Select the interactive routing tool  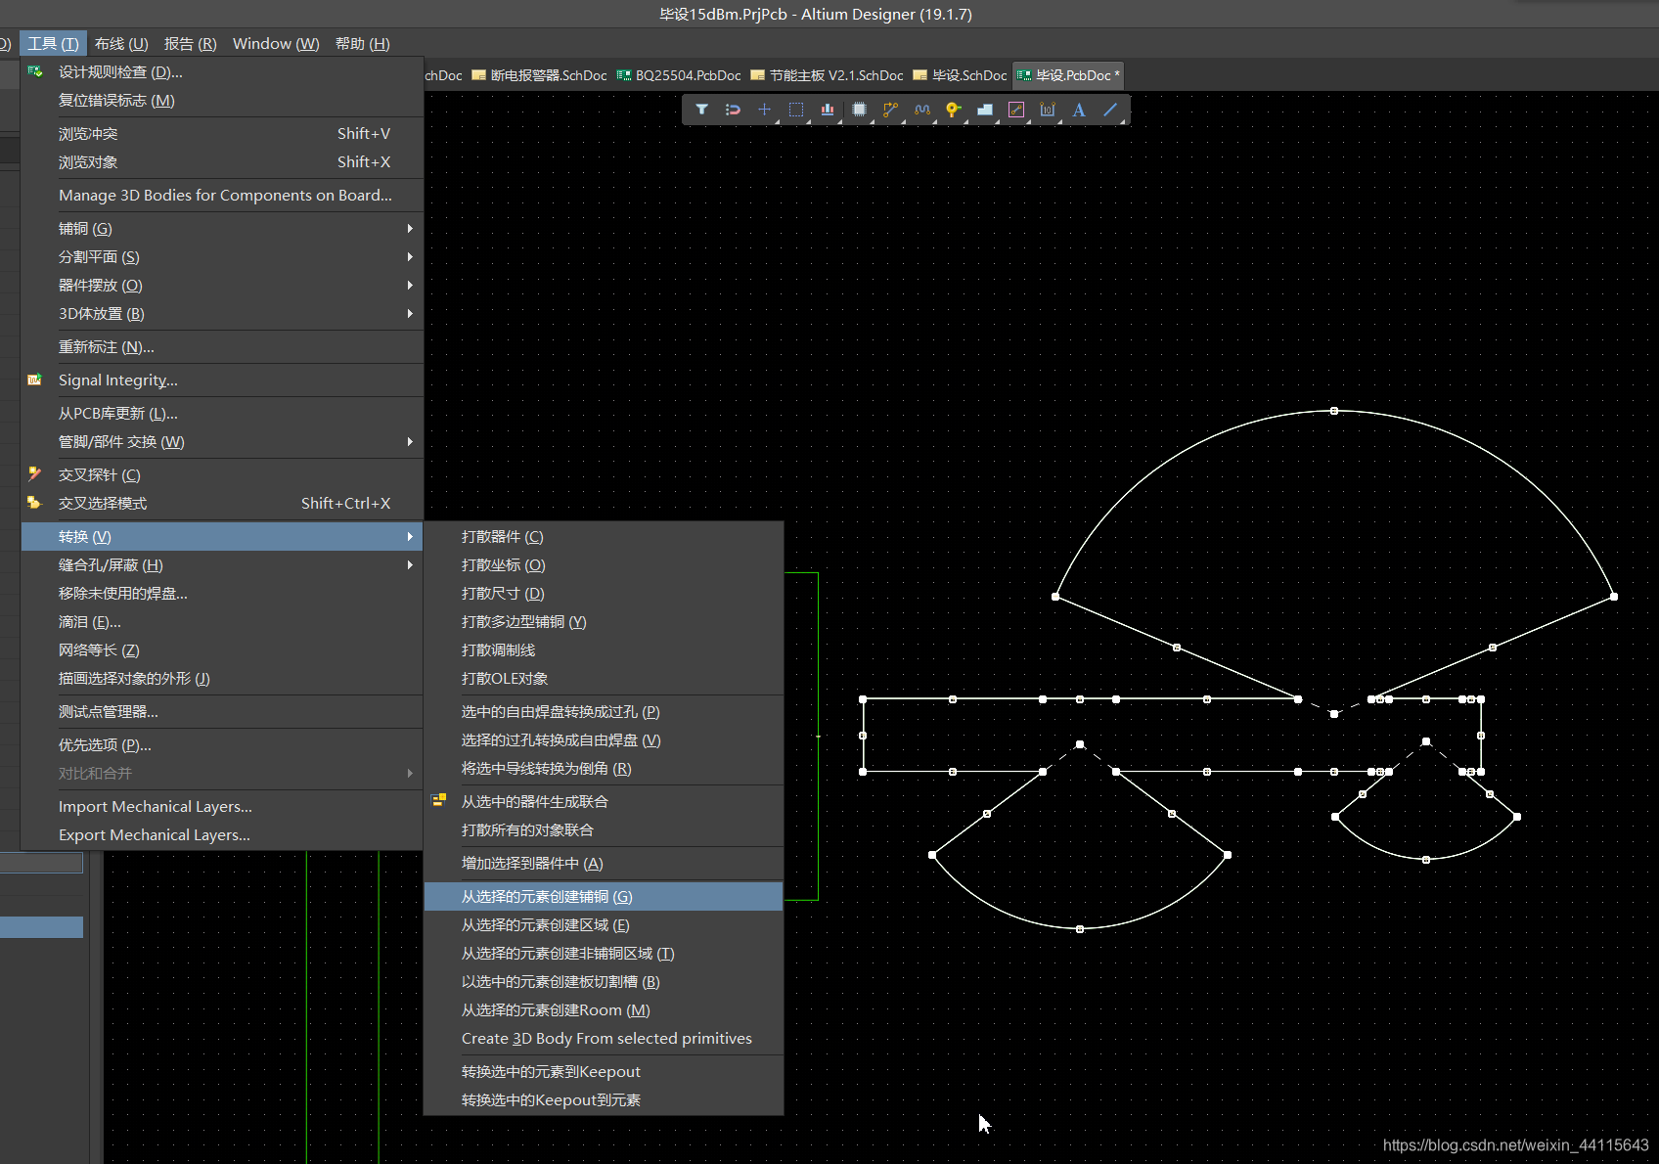(890, 110)
